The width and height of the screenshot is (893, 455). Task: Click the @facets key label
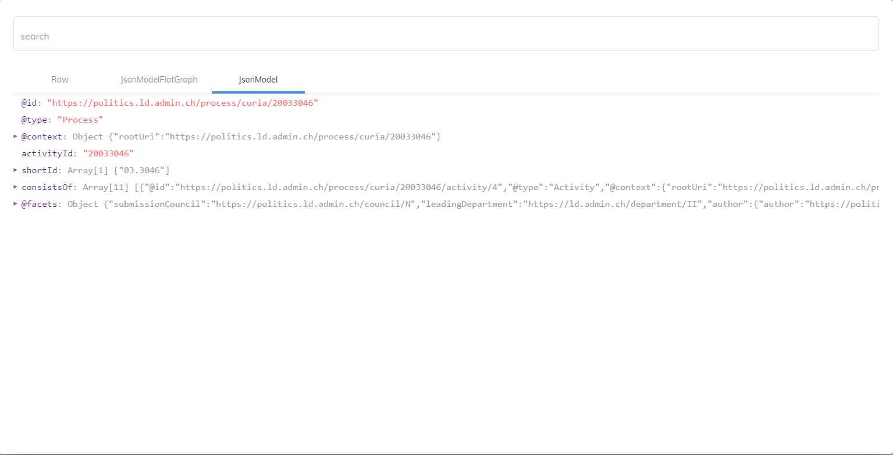pyautogui.click(x=40, y=204)
